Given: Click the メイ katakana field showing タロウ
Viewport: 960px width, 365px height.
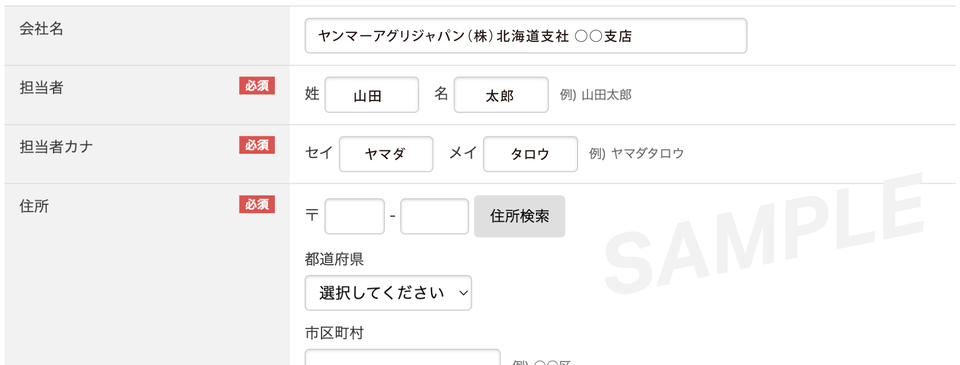Looking at the screenshot, I should pos(530,154).
